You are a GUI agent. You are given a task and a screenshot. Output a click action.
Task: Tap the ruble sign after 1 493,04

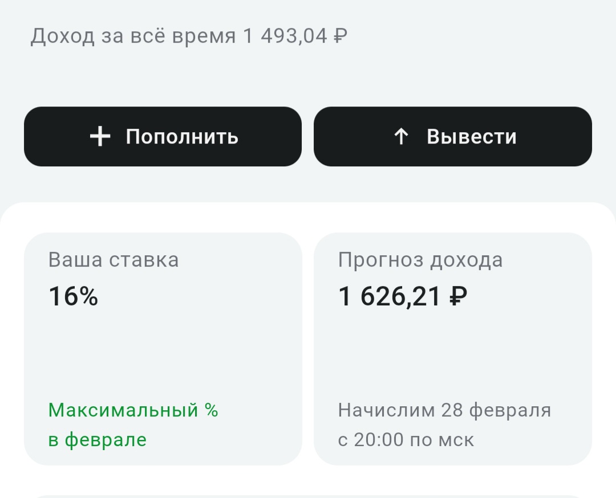pos(340,36)
